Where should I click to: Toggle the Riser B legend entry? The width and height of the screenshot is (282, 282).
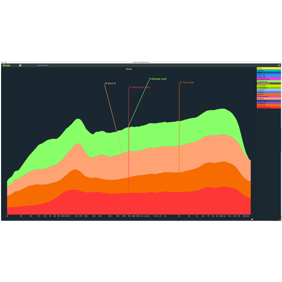click(269, 99)
